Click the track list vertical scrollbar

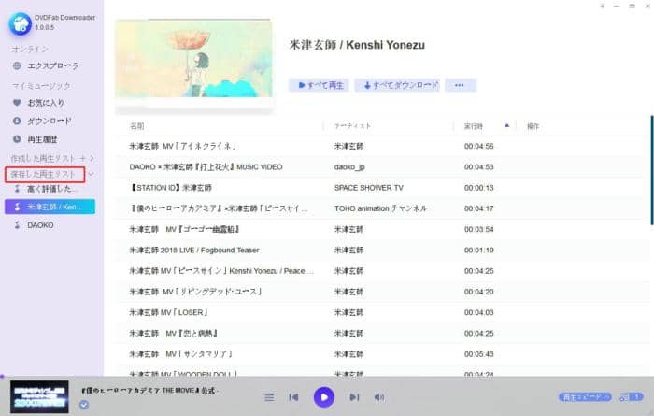pos(651,170)
